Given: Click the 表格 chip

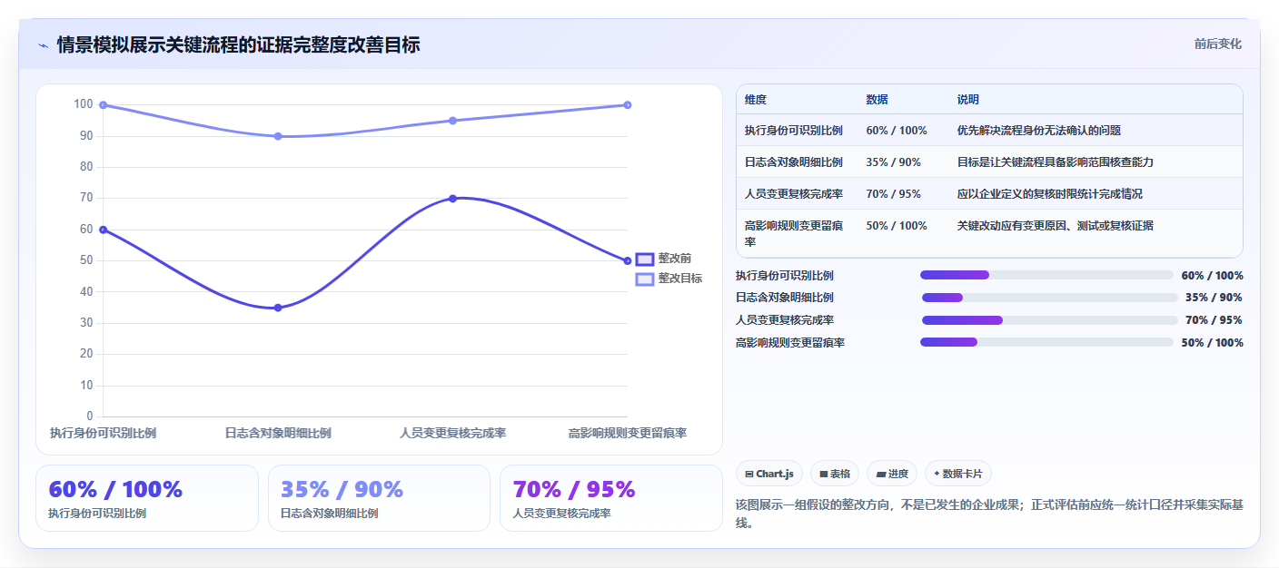Looking at the screenshot, I should (x=834, y=474).
